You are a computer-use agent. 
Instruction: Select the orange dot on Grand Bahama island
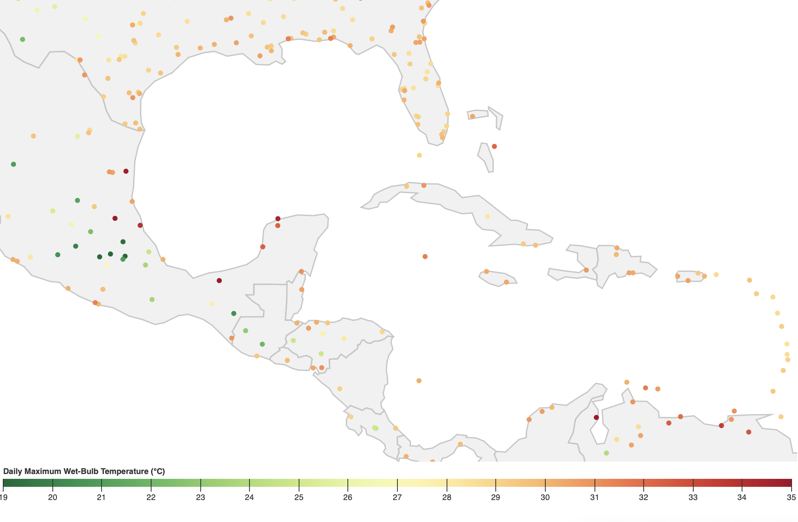(472, 116)
